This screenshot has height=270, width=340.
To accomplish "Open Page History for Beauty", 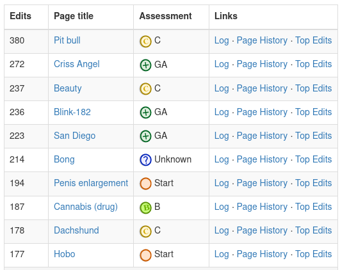I will pyautogui.click(x=262, y=88).
